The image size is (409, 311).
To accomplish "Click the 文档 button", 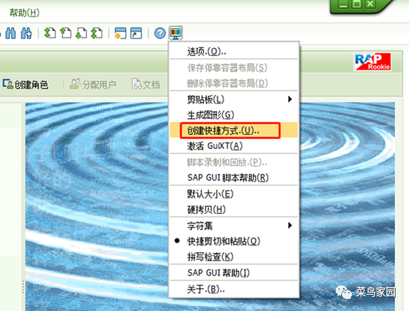I will pos(145,85).
